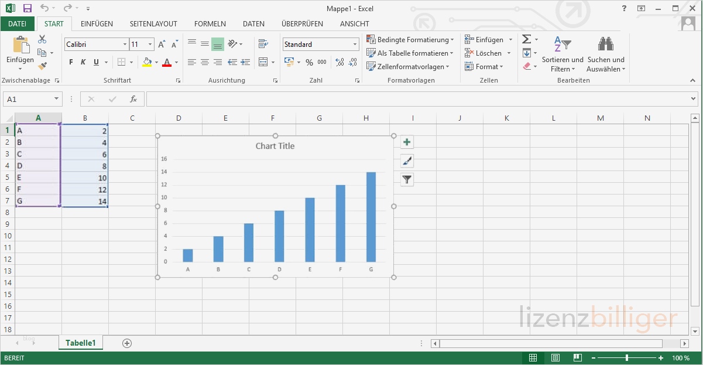
Task: Click the AutoSum sigma icon
Action: [526, 39]
